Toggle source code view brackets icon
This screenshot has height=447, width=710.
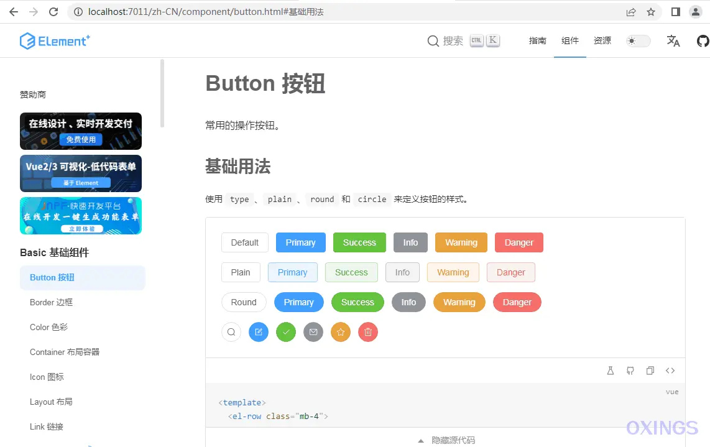(670, 371)
